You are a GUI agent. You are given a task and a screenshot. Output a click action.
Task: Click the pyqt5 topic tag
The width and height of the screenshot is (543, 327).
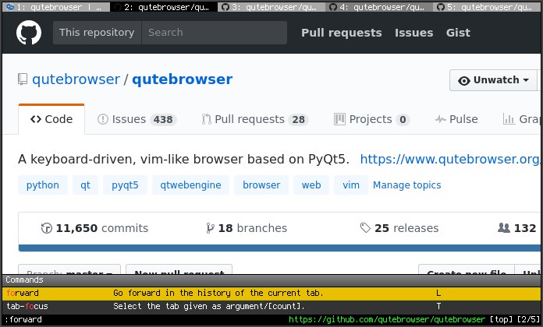click(125, 185)
